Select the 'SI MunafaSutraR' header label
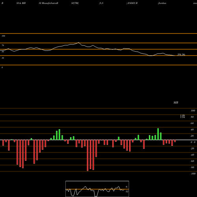This screenshot has height=197, width=197. [x=48, y=3]
